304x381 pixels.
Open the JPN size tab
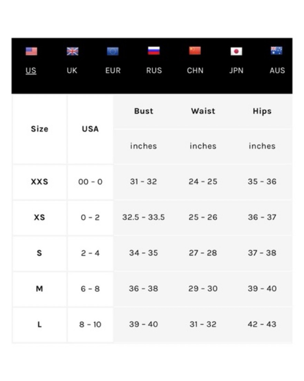pos(236,71)
